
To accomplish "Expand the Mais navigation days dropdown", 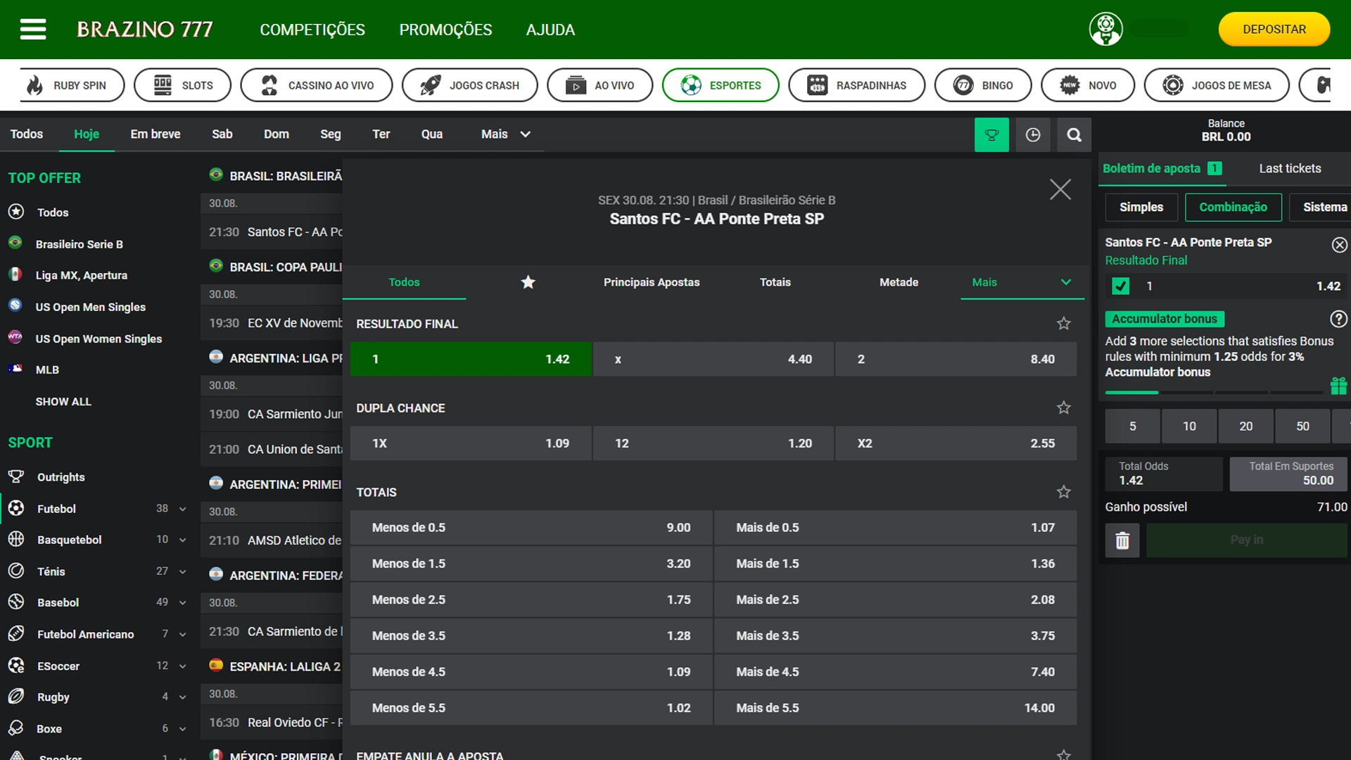I will tap(506, 134).
